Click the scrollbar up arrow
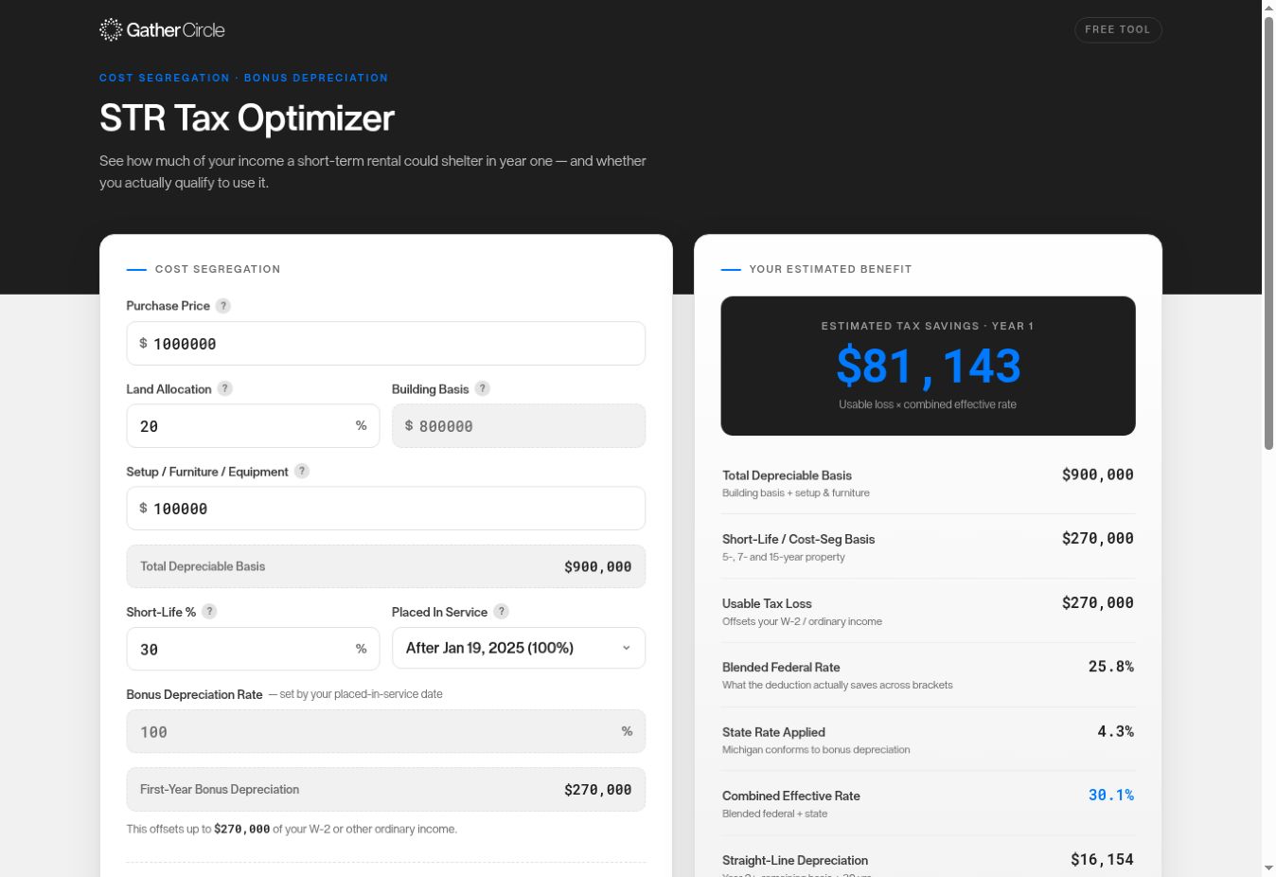The height and width of the screenshot is (877, 1276). [x=1269, y=8]
